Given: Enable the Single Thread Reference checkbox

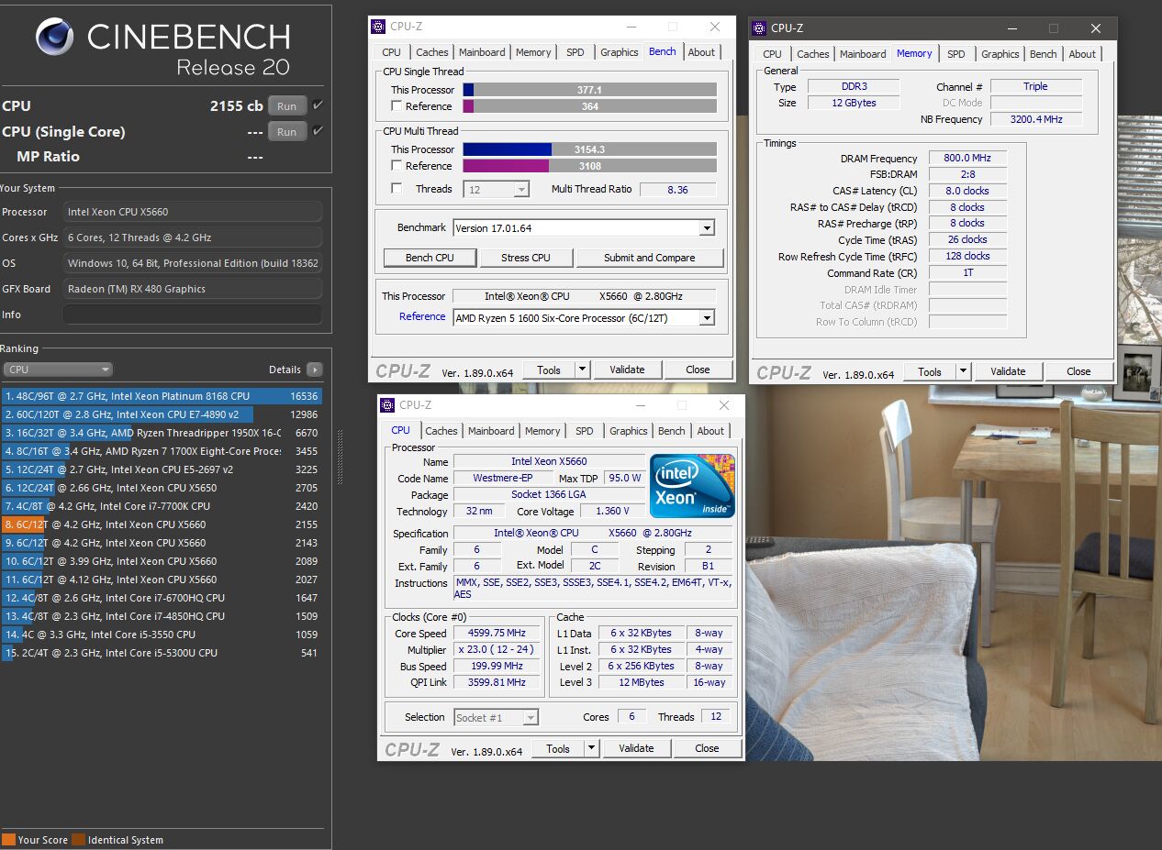Looking at the screenshot, I should [x=397, y=106].
